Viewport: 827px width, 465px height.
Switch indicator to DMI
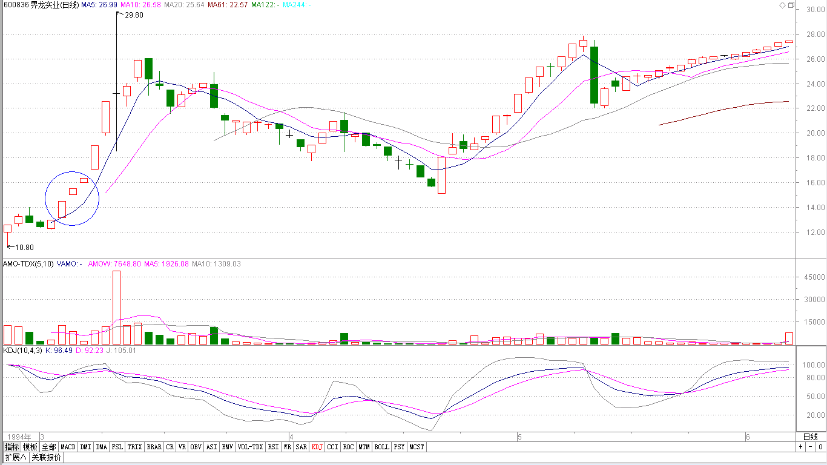85,447
